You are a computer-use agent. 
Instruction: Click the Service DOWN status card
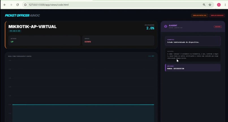pos(118,41)
